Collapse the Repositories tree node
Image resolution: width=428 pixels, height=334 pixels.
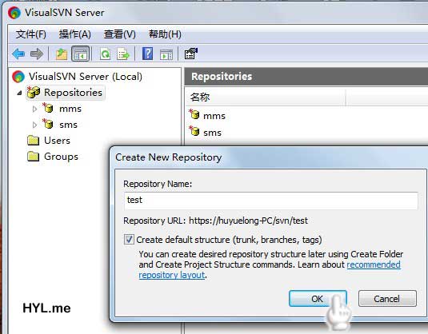coord(19,93)
